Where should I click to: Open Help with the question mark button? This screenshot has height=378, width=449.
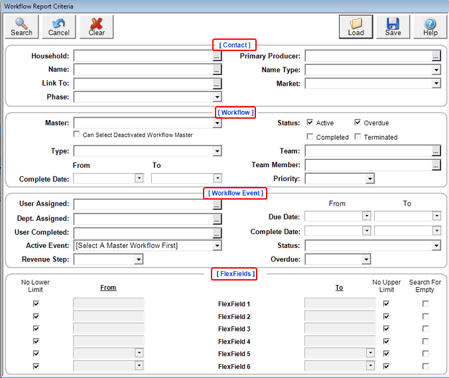(430, 27)
